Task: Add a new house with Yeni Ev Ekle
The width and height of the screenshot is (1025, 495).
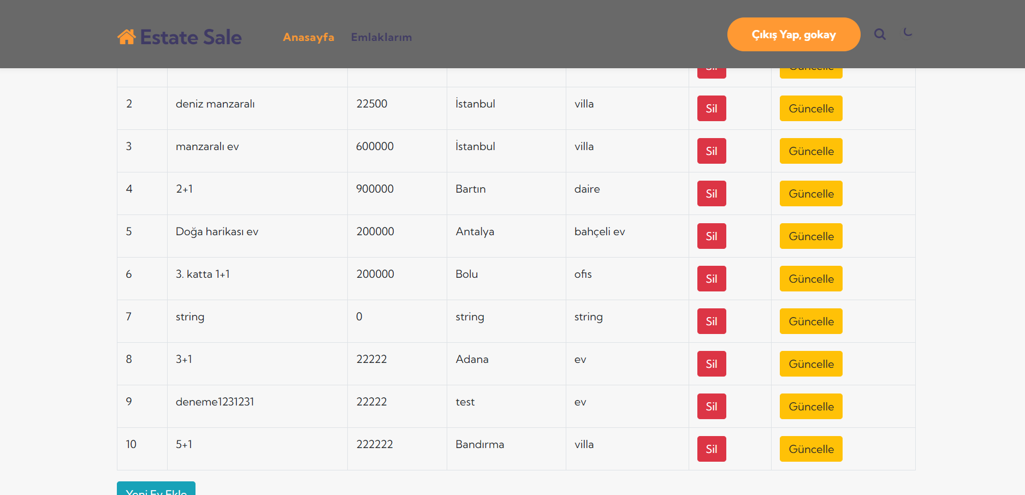Action: [x=156, y=488]
